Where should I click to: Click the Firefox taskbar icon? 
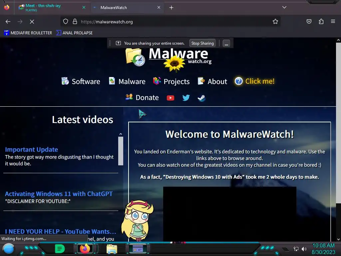pyautogui.click(x=85, y=249)
